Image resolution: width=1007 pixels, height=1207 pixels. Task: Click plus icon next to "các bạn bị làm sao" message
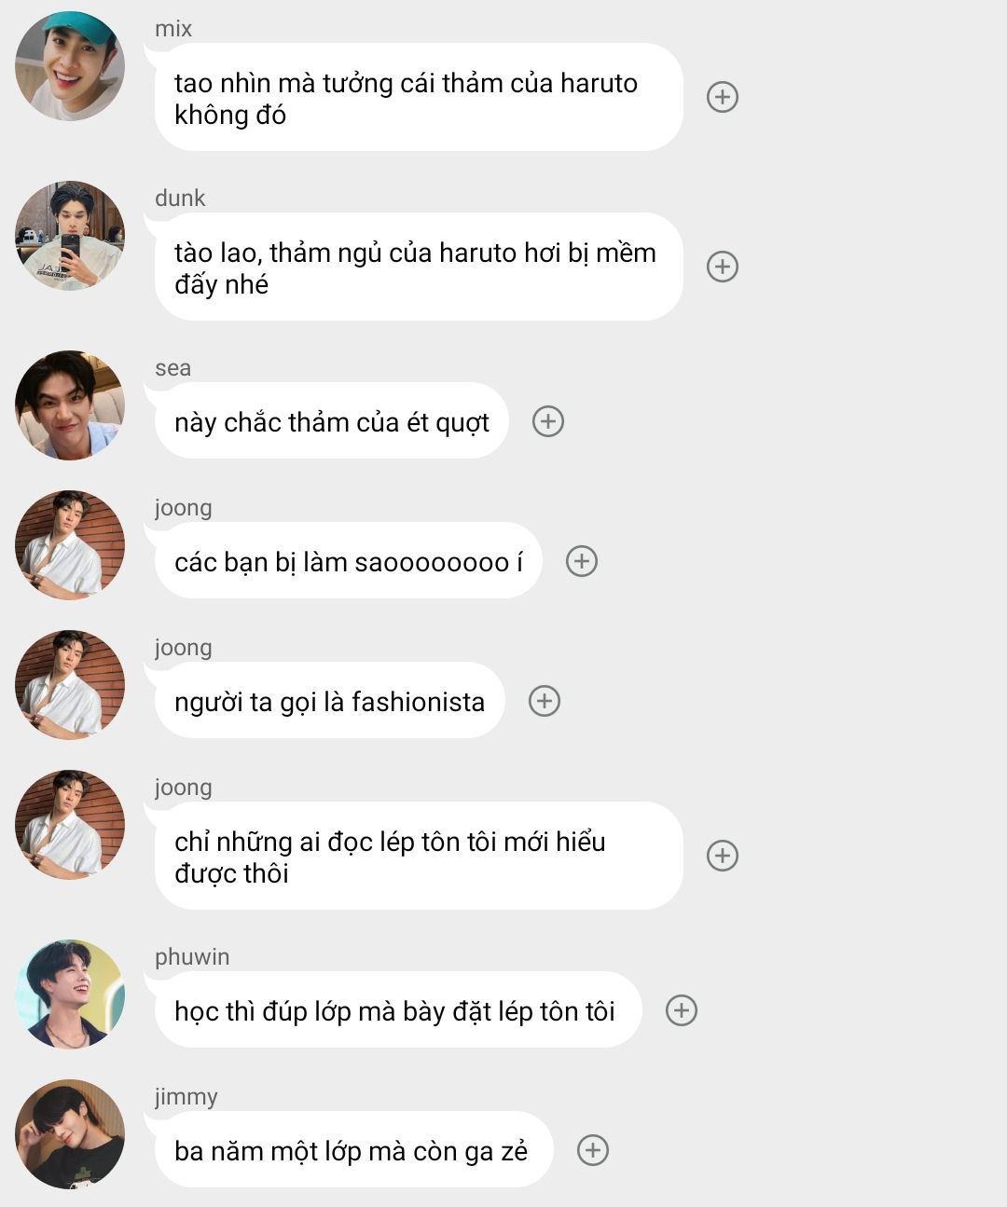[582, 561]
